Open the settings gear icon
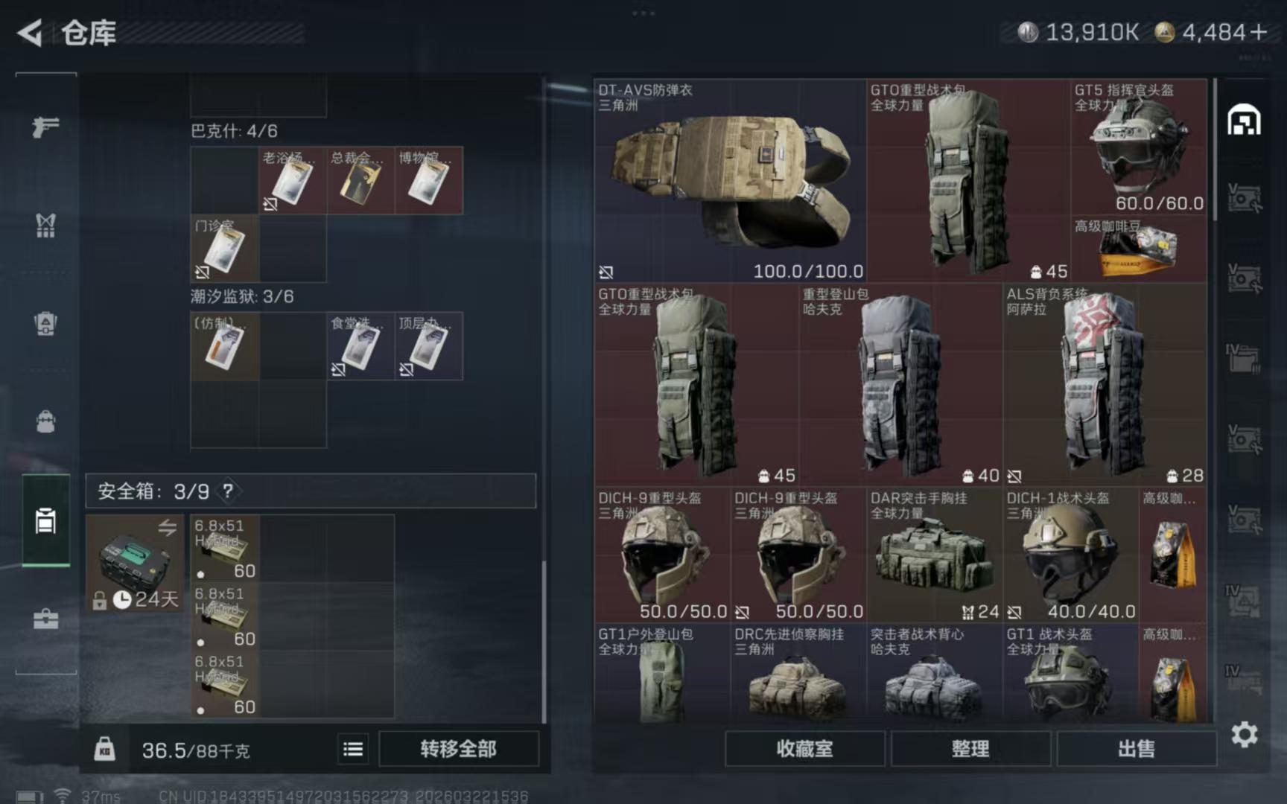Image resolution: width=1287 pixels, height=804 pixels. pos(1244,736)
